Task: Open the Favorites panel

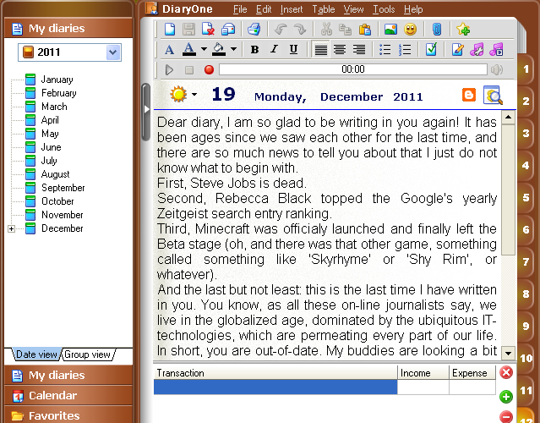Action: [68, 415]
